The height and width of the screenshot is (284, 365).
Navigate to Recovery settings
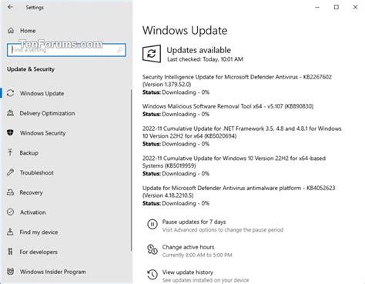tap(32, 192)
